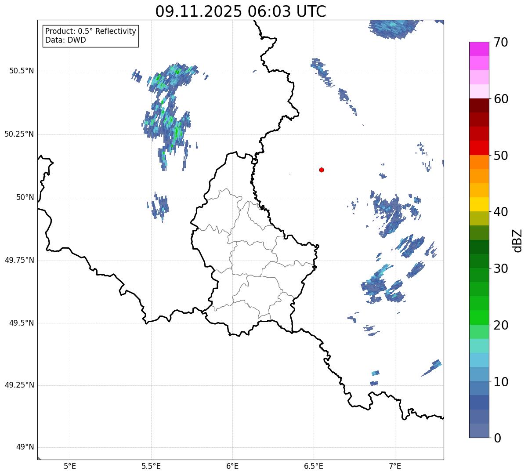The width and height of the screenshot is (528, 475).
Task: Click the olive green colorbar swatch below 40
Action: point(479,218)
